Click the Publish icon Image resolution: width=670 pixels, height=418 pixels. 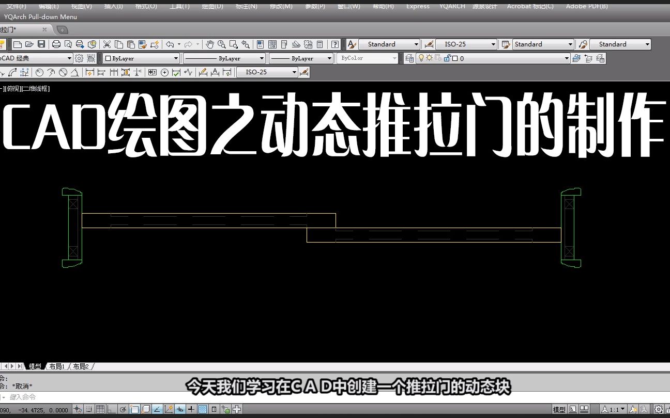80,44
